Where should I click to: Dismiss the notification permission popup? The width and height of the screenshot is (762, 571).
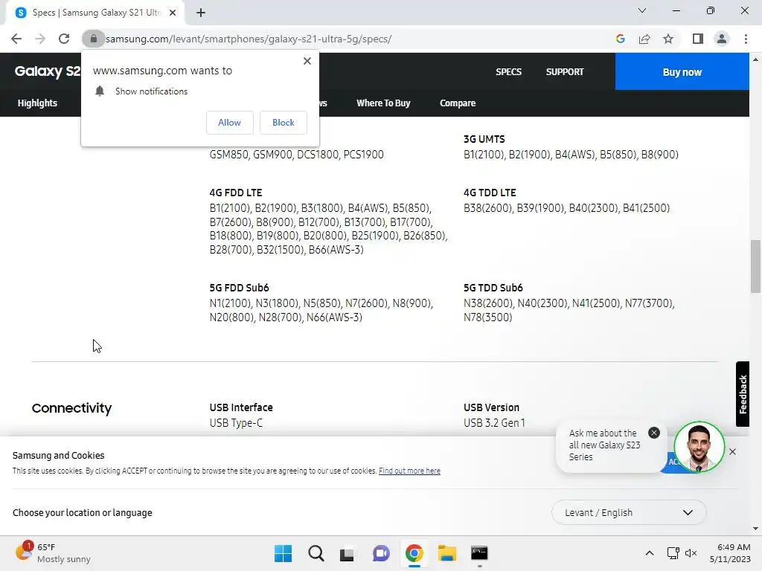tap(307, 61)
